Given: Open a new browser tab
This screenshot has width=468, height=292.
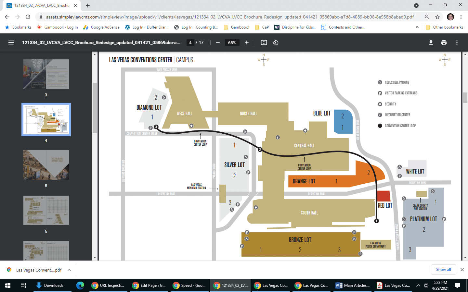Looking at the screenshot, I should [88, 6].
